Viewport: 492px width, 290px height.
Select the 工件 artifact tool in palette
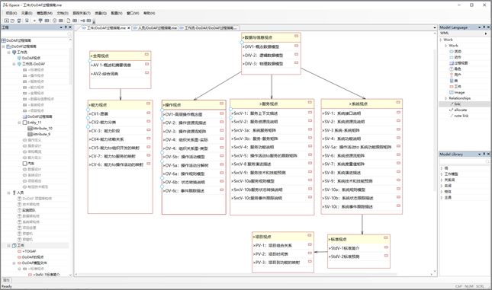tap(455, 87)
